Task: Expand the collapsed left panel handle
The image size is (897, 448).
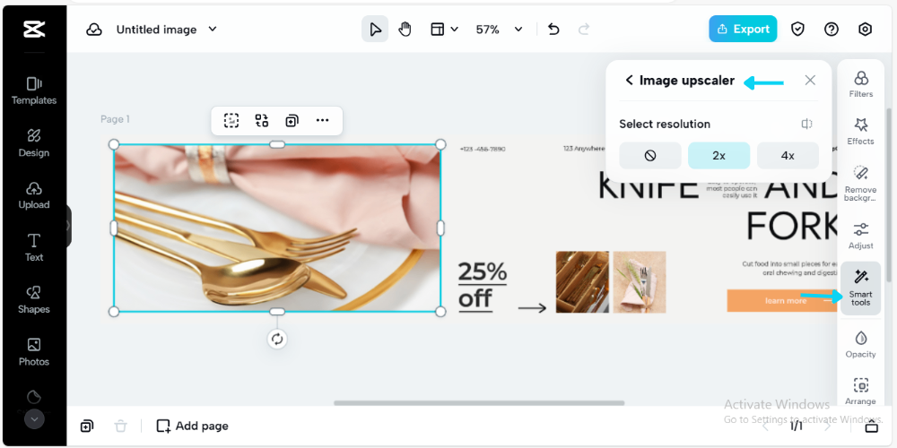Action: [x=69, y=227]
